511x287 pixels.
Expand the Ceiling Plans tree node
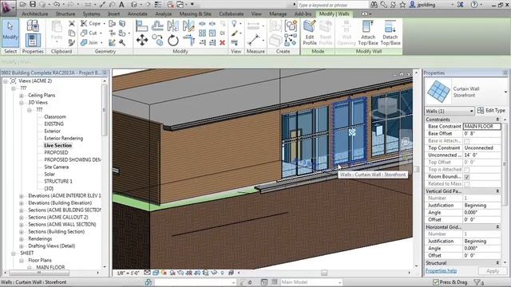pos(22,96)
